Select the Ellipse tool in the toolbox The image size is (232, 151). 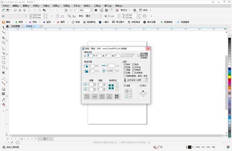3,62
